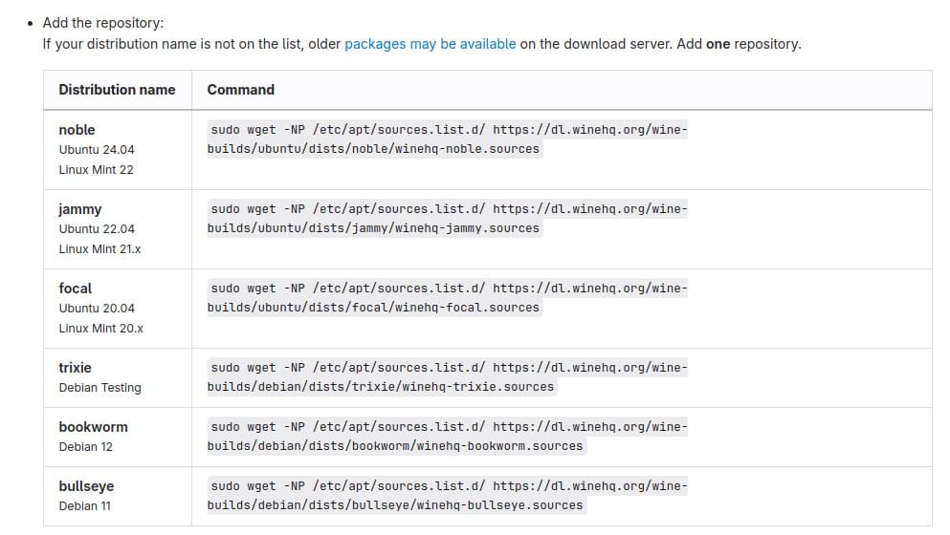Viewport: 950px width, 535px height.
Task: Select the 'jammy' distribution name
Action: (80, 209)
